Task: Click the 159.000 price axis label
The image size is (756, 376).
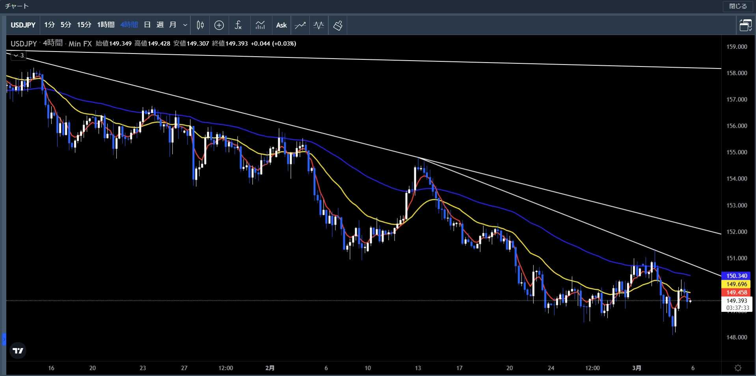Action: click(737, 47)
